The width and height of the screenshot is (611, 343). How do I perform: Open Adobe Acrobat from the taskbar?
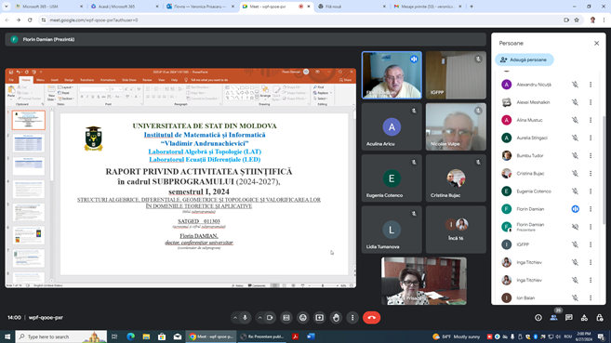295,336
